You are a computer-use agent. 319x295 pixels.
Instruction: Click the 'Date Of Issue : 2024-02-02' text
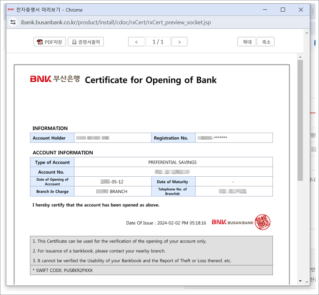(166, 223)
